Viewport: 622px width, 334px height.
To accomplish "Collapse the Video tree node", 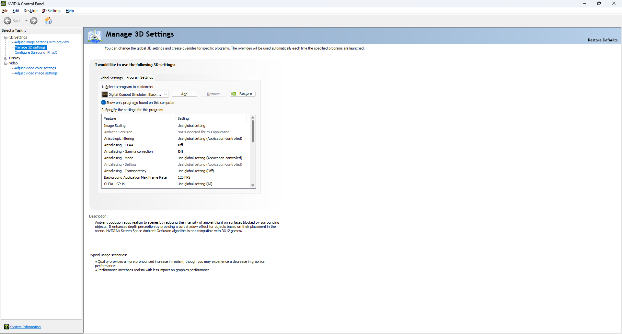I will click(x=6, y=63).
